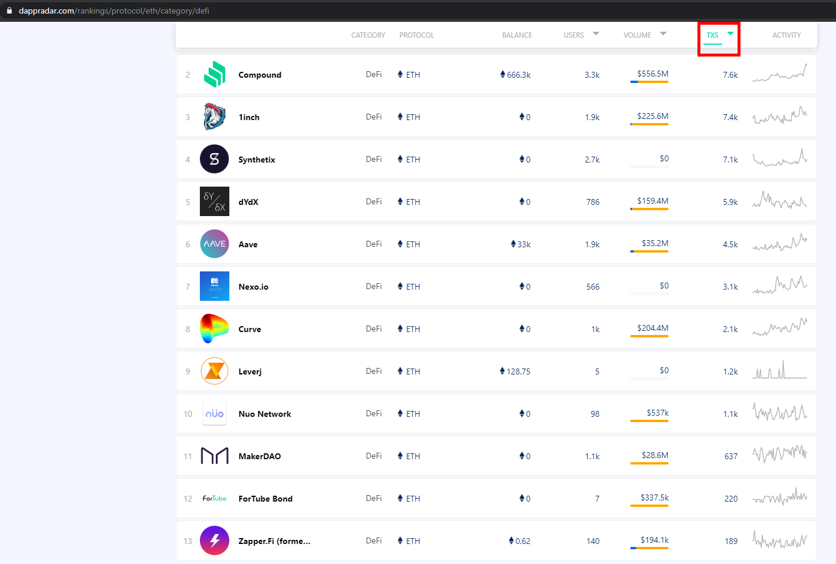836x564 pixels.
Task: Open the 1inch unicorn logo
Action: coord(215,117)
